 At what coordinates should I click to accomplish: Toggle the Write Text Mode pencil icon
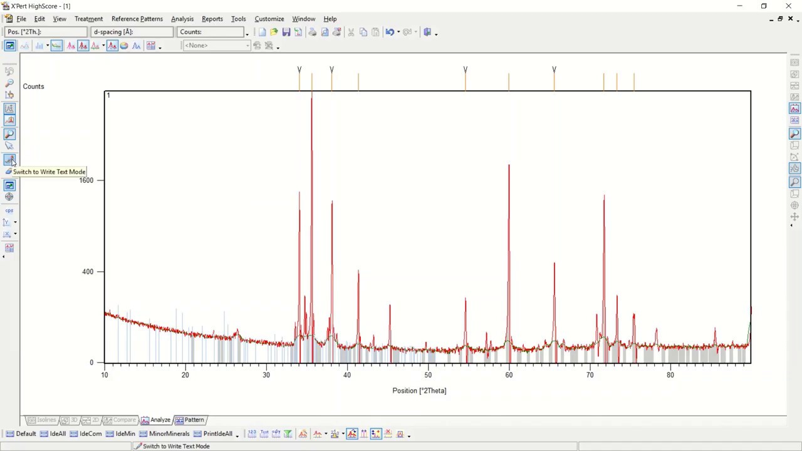click(9, 160)
